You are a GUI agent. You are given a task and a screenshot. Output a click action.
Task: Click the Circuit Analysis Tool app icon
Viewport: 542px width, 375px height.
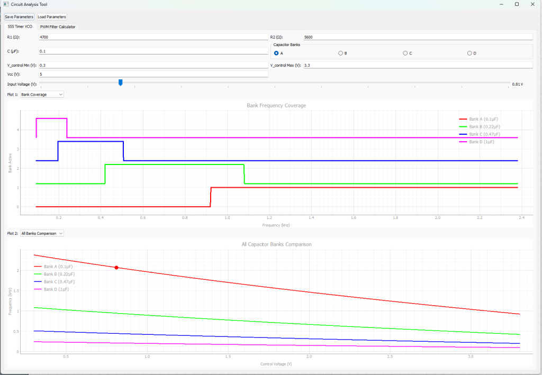(x=5, y=4)
